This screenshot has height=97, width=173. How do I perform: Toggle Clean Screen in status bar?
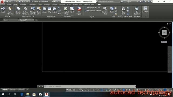coord(168,90)
